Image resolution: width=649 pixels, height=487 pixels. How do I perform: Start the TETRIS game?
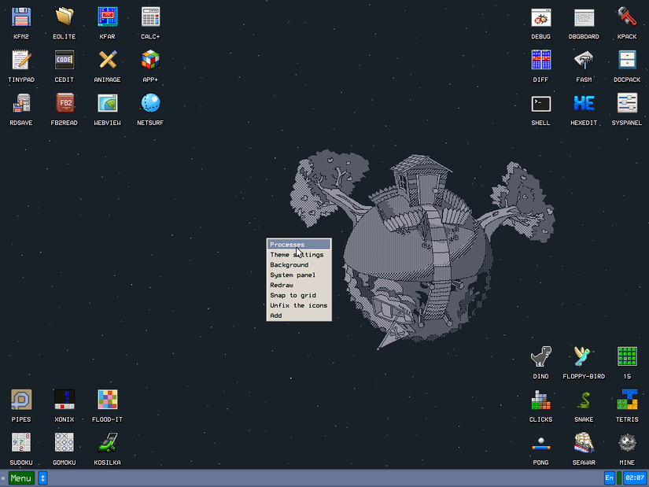(627, 404)
